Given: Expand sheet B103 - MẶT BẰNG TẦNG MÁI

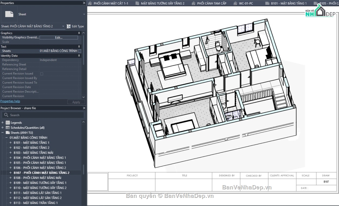Looking at the screenshot, I should [10, 153].
